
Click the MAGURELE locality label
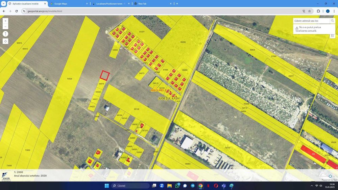159,90
